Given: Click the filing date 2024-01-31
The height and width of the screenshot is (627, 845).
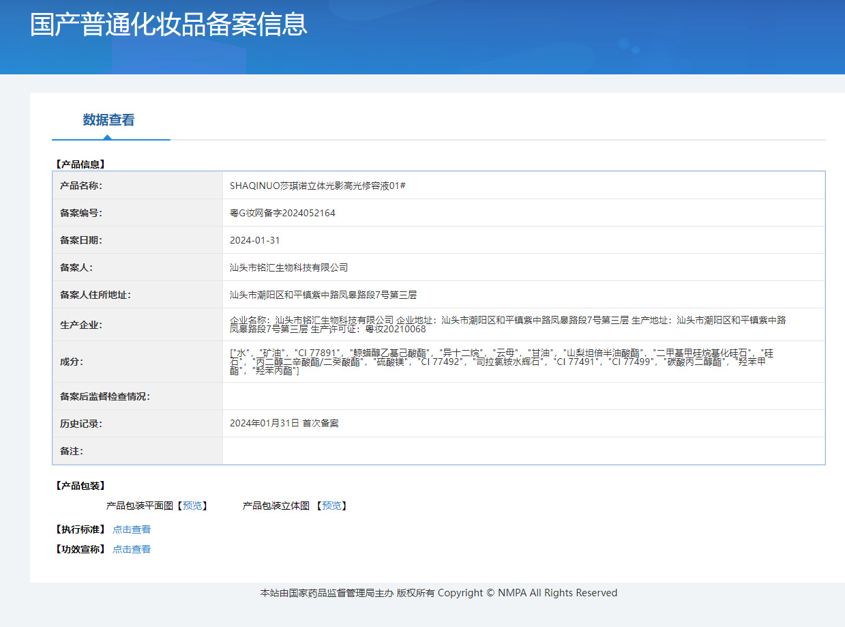Looking at the screenshot, I should pyautogui.click(x=255, y=240).
